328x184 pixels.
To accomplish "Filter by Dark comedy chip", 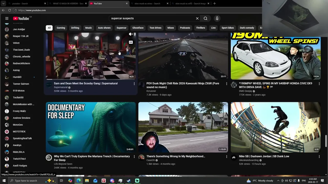I will (x=247, y=28).
